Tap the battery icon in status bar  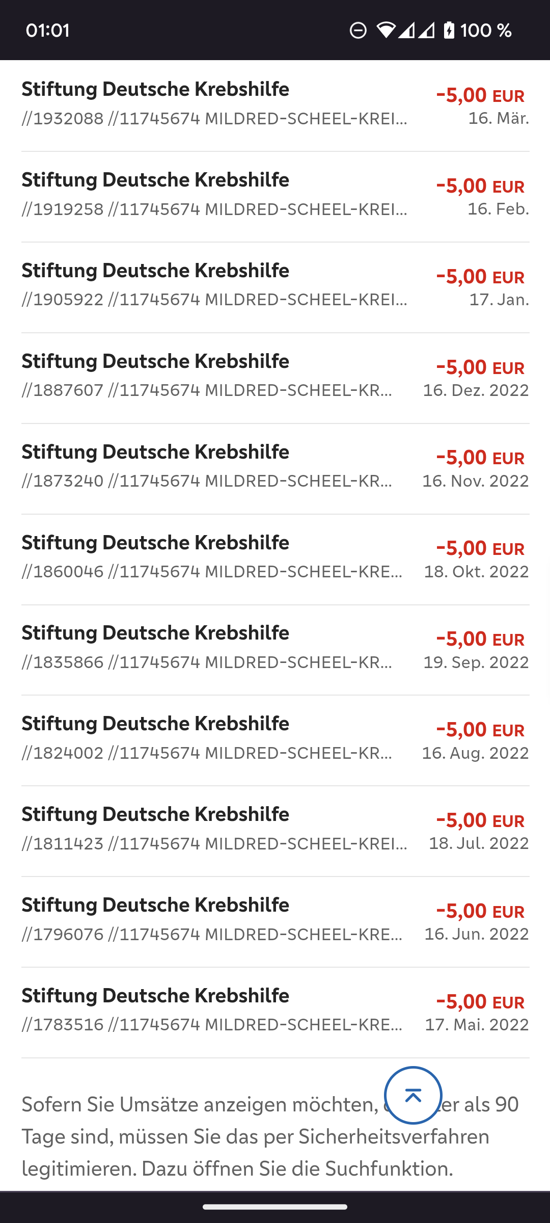[x=449, y=31]
